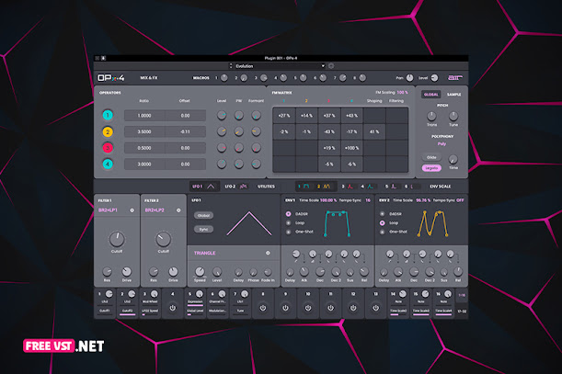Click operator 1 Ratio field 1.0000

[x=144, y=116]
